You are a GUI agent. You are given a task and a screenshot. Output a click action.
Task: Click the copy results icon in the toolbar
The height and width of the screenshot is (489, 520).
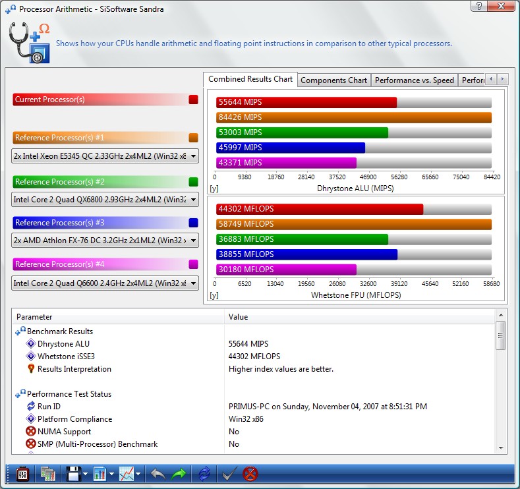47,474
